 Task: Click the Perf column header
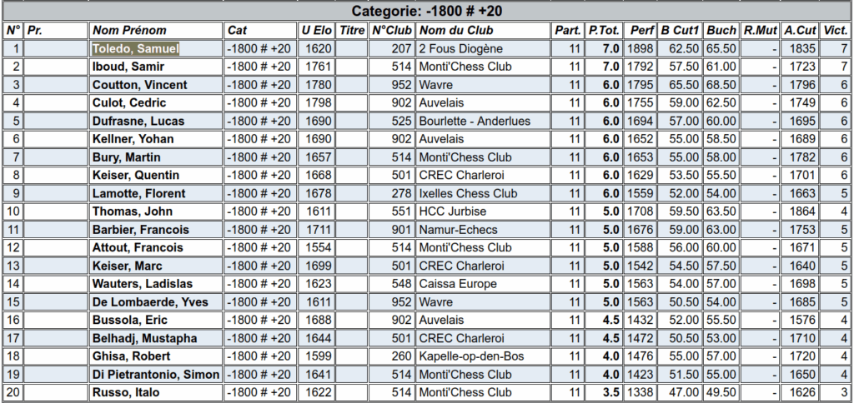[x=640, y=31]
